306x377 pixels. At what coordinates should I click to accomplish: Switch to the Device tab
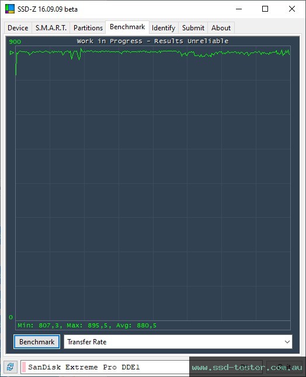pos(18,28)
